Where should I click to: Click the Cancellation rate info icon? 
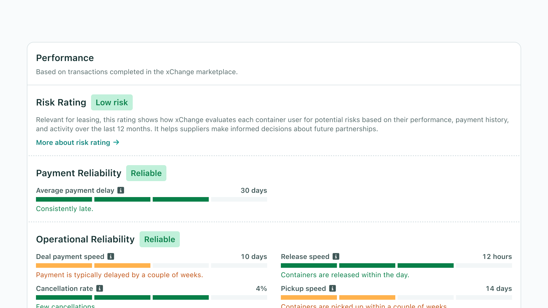[99, 288]
